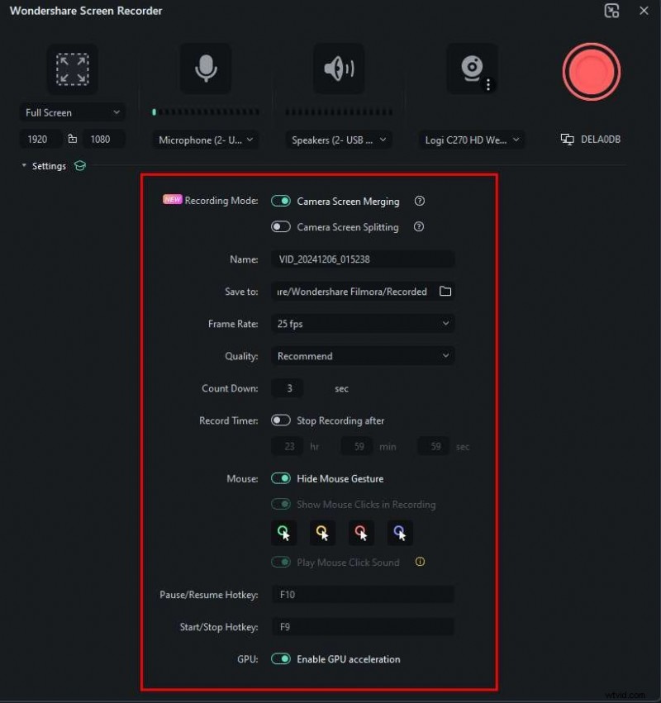Image resolution: width=661 pixels, height=703 pixels.
Task: Start recording with the red record button
Action: [591, 72]
